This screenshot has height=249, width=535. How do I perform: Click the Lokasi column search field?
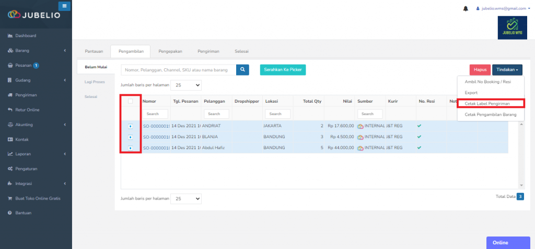coord(278,114)
